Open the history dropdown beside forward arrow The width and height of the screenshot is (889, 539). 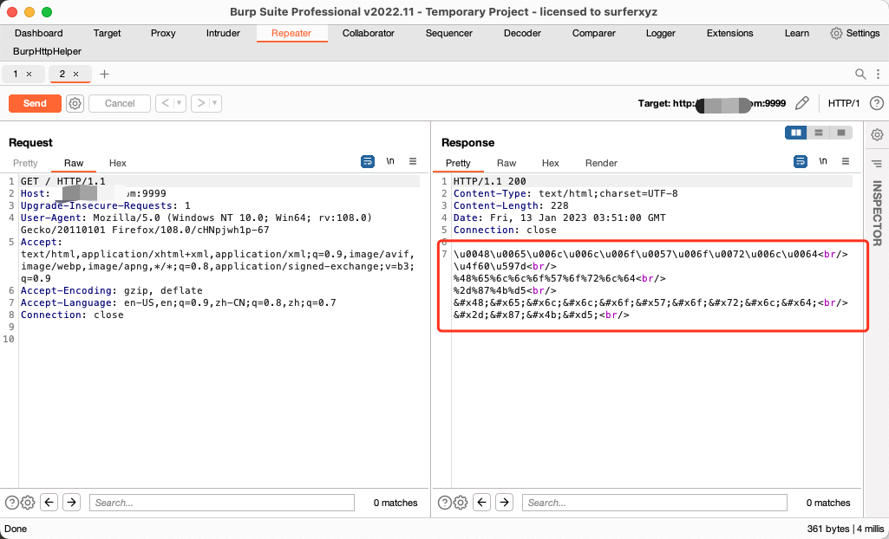tap(215, 104)
